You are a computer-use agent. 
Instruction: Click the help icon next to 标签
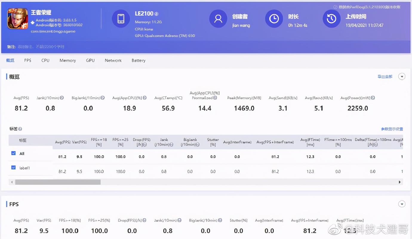click(20, 129)
